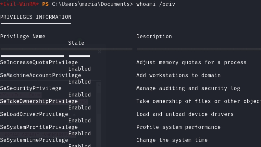Select the SeIncreaseQuotaPrivilege entry

pyautogui.click(x=39, y=62)
